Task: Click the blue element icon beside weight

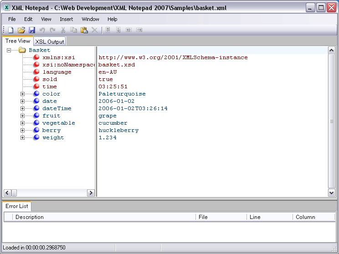Action: tap(36, 137)
